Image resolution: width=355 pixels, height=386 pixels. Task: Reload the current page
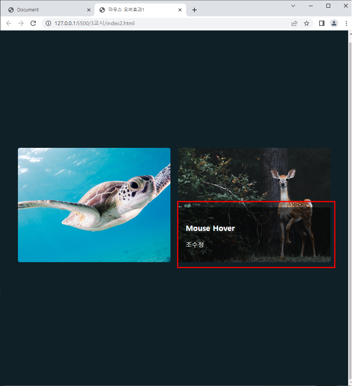[33, 23]
